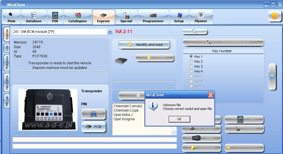This screenshot has width=283, height=154.
Task: Click OK in the MiraClone dialog
Action: [179, 119]
